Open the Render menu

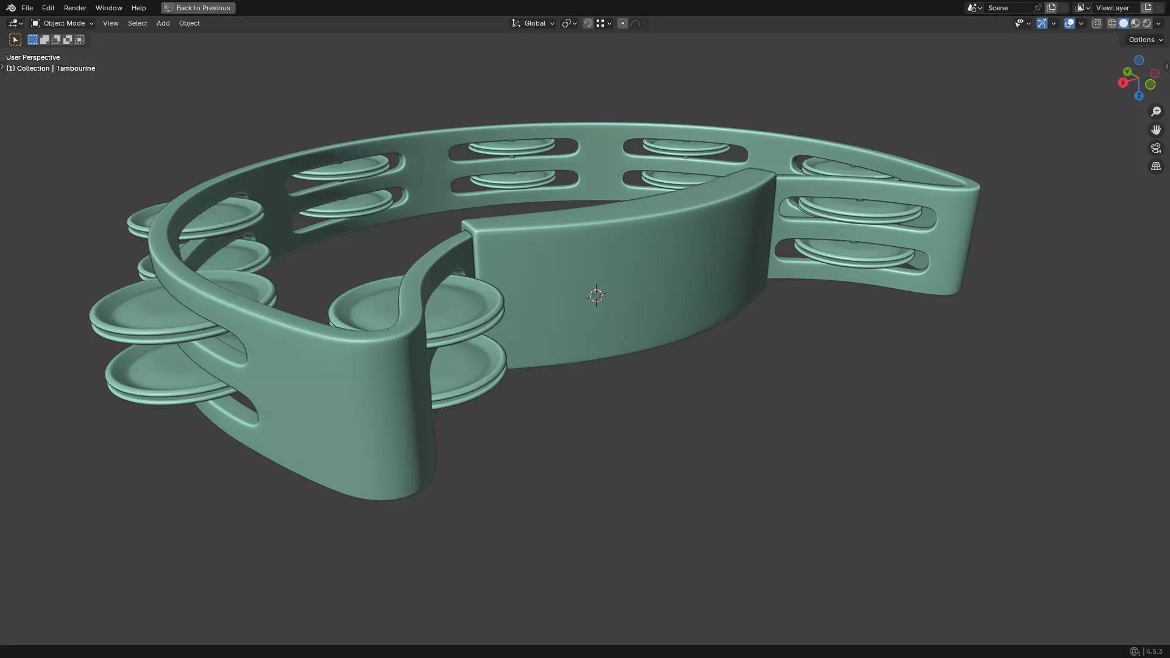(x=75, y=8)
